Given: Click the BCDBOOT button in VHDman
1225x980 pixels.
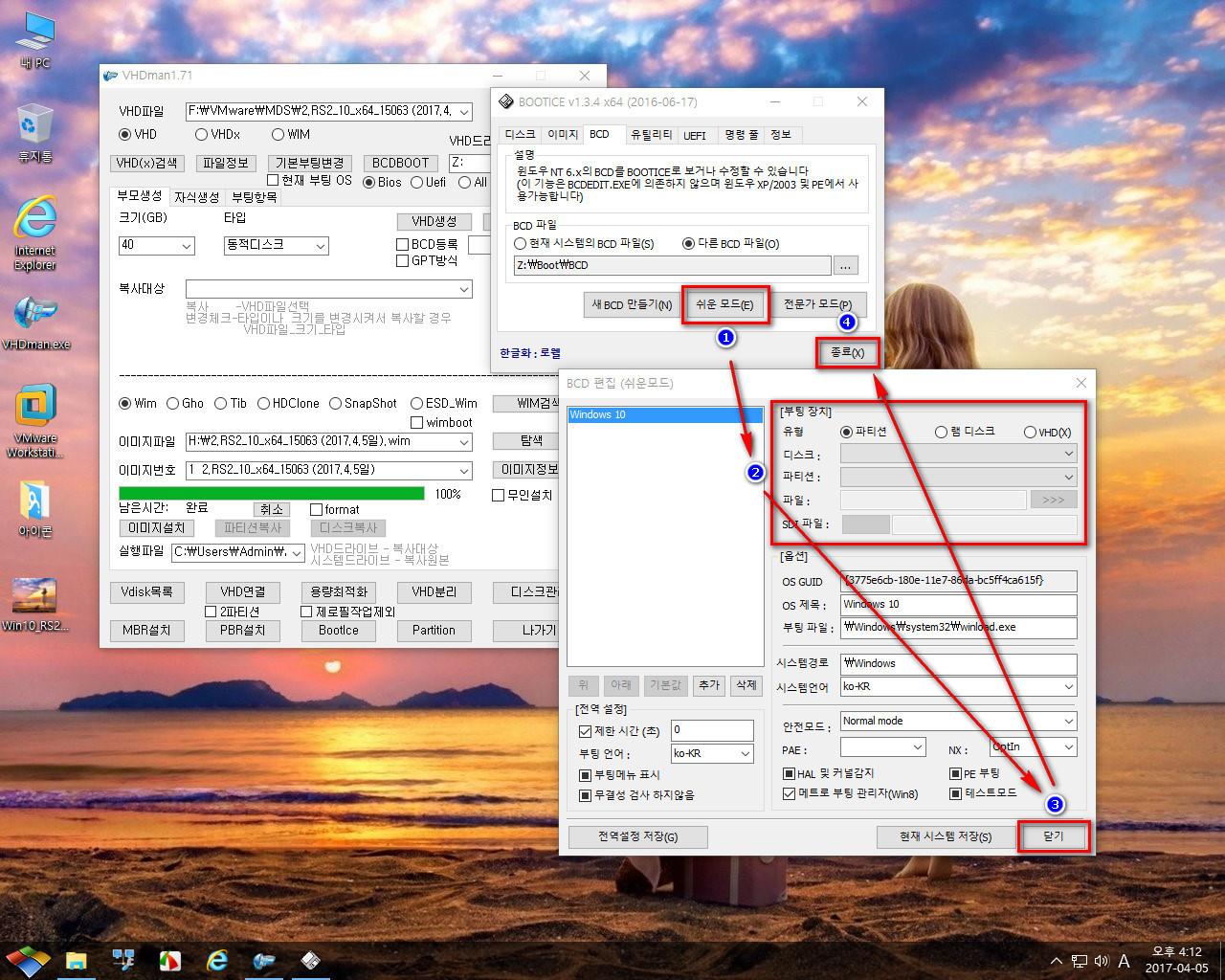Looking at the screenshot, I should coord(401,164).
